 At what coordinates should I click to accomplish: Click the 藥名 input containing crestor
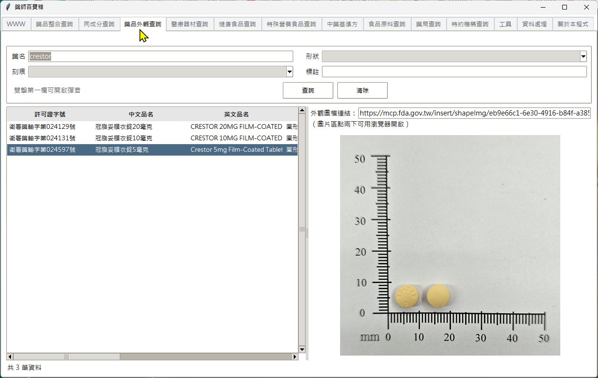click(x=160, y=56)
